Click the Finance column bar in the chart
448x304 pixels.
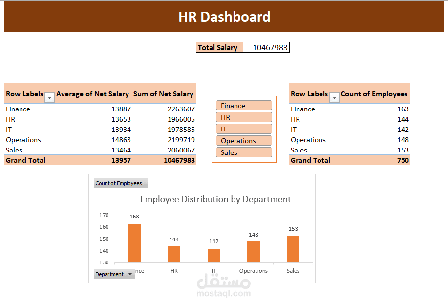pos(134,242)
